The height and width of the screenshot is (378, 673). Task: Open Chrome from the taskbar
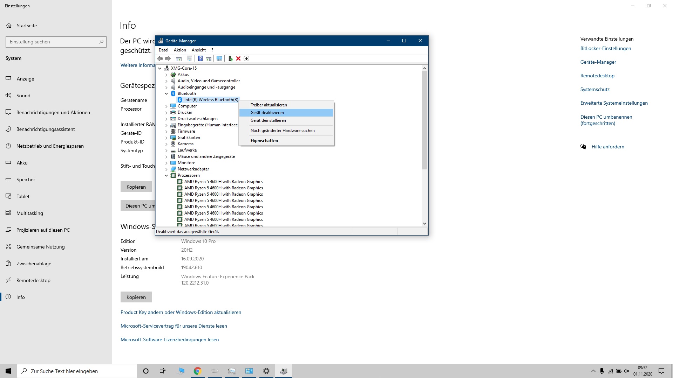pos(197,371)
